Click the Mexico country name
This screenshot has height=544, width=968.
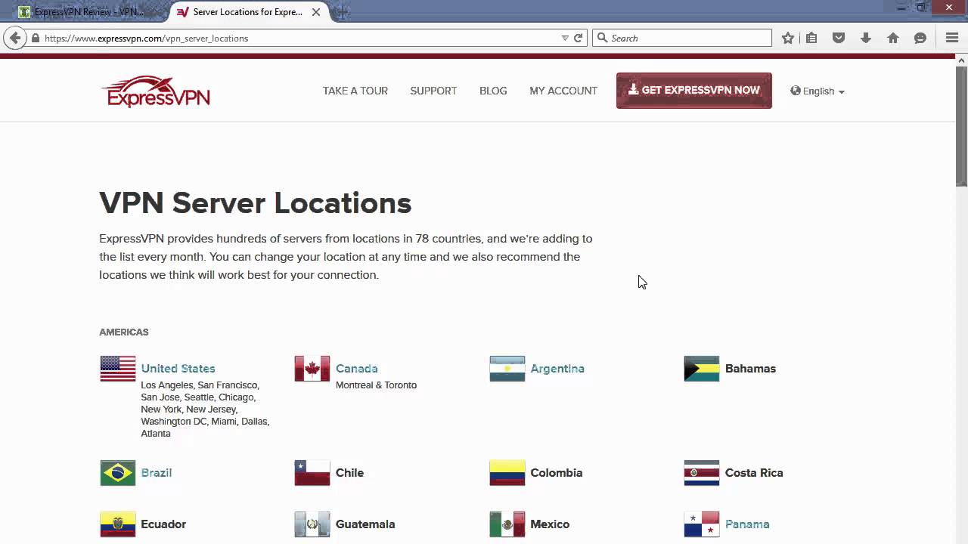pos(550,524)
